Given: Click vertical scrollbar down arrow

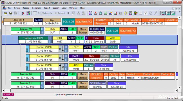Looking at the screenshot, I should click(x=180, y=87).
